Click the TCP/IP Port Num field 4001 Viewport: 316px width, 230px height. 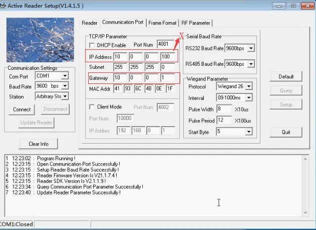coord(165,44)
